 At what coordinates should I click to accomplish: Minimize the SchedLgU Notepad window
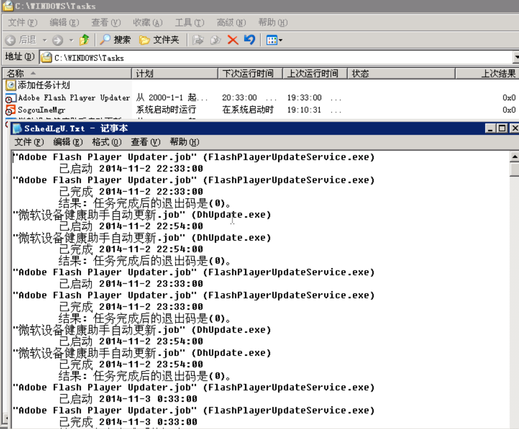point(490,128)
